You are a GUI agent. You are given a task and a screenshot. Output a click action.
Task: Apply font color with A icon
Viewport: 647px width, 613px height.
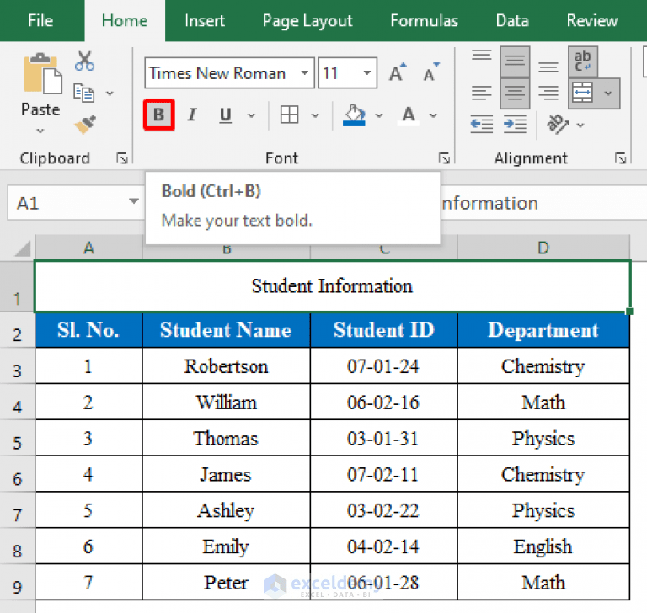[x=408, y=115]
